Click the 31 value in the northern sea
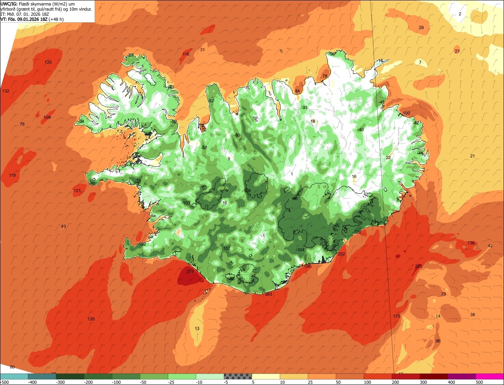 202,50
